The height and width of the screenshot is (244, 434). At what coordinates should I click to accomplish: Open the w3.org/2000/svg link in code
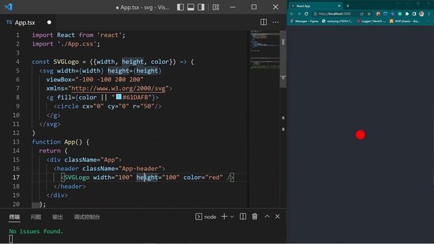tap(119, 89)
